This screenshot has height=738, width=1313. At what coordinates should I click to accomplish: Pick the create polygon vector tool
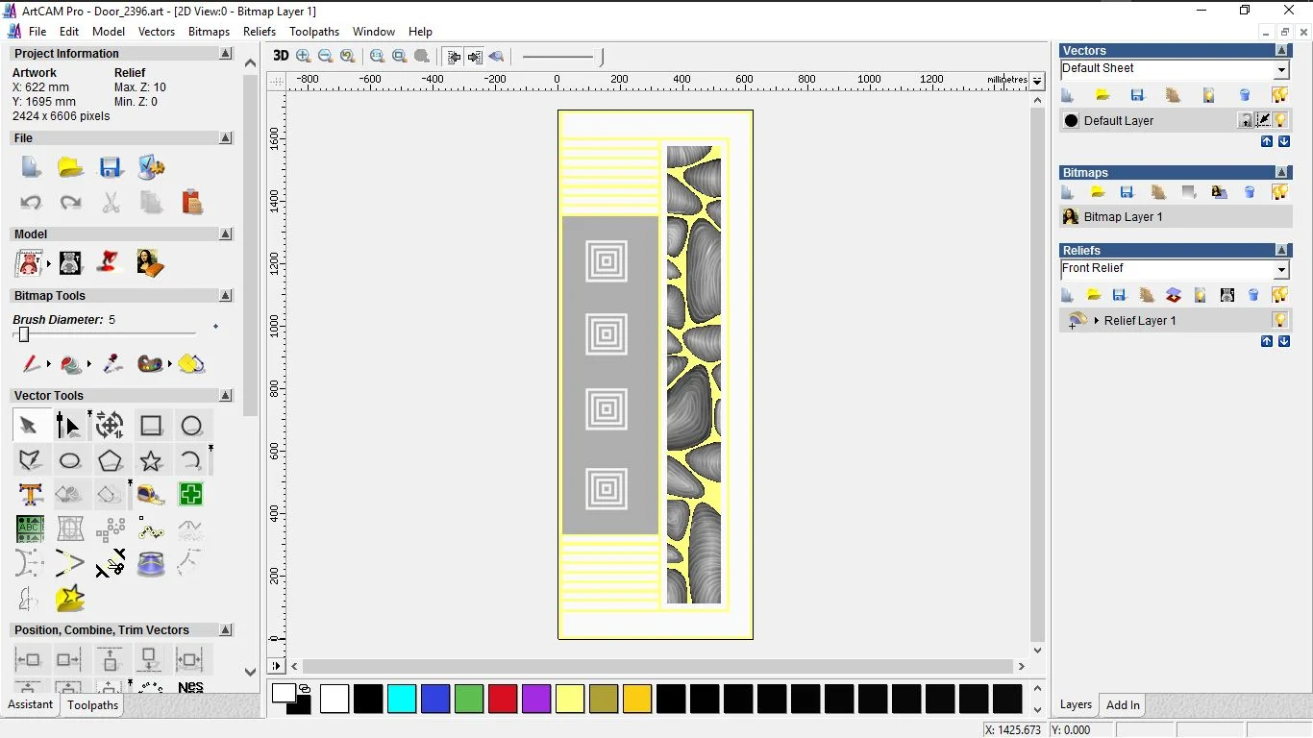tap(111, 460)
